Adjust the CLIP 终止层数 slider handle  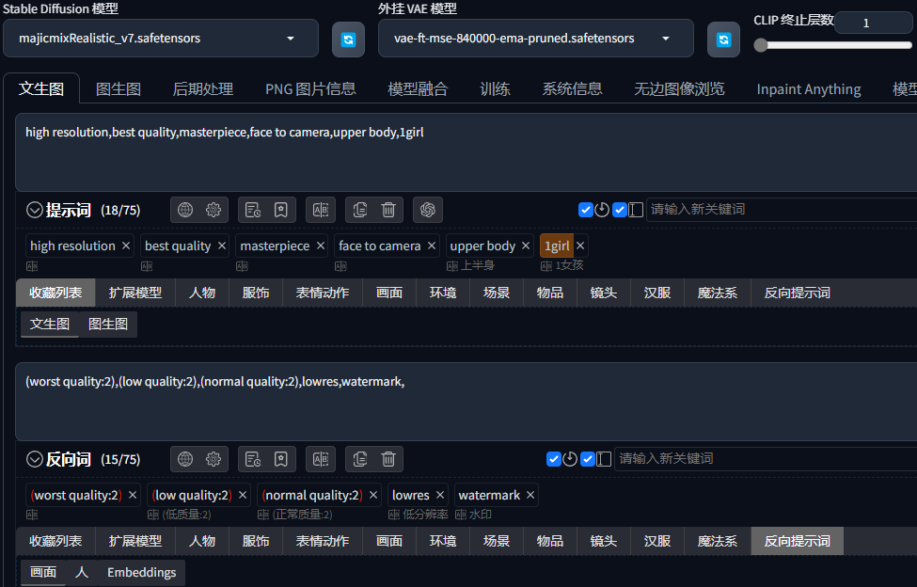coord(760,45)
